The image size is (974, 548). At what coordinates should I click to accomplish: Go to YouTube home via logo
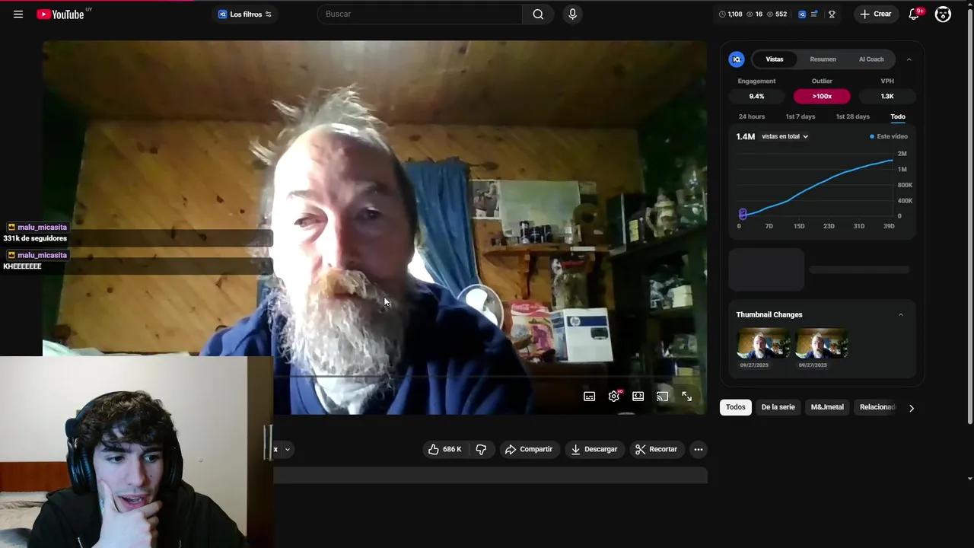(x=60, y=14)
